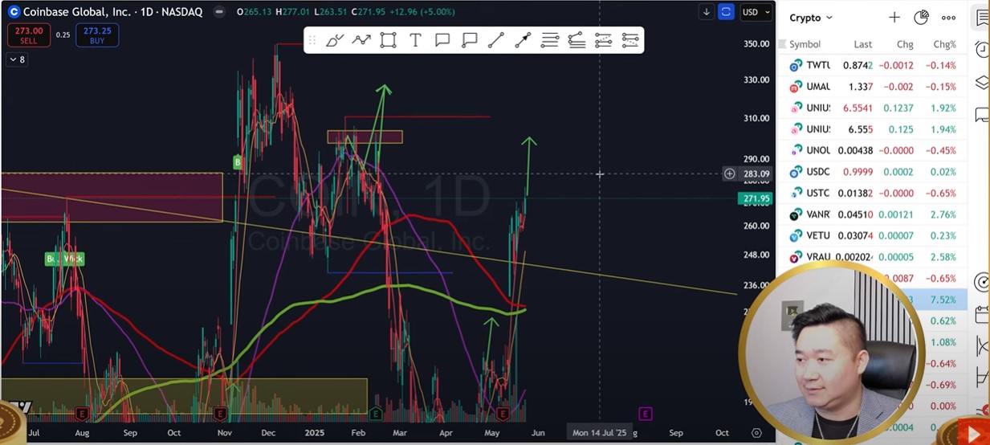Image resolution: width=990 pixels, height=445 pixels.
Task: Grab the drawing toolbar drag handle
Action: (312, 40)
